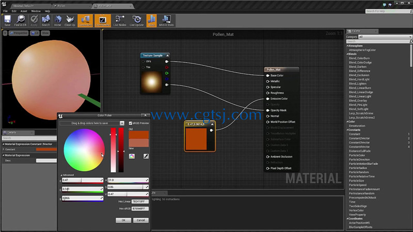Click Cancel in the Color Picker
This screenshot has width=413, height=232.
[140, 220]
